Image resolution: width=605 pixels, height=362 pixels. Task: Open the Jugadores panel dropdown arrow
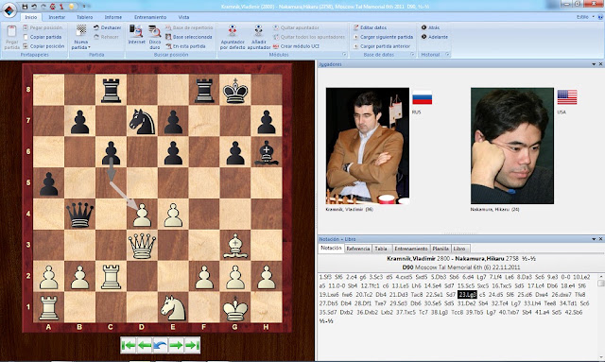pyautogui.click(x=594, y=64)
